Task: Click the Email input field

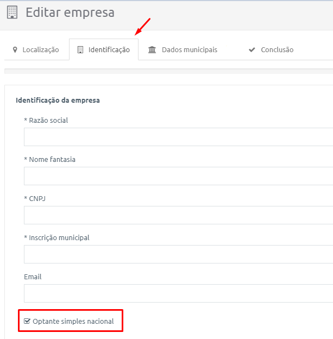Action: [178, 293]
